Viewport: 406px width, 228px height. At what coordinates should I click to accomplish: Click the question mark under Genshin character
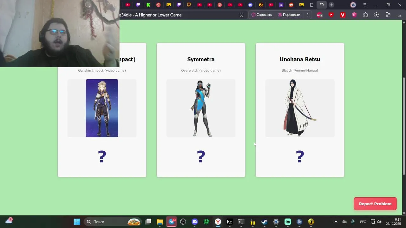[102, 156]
